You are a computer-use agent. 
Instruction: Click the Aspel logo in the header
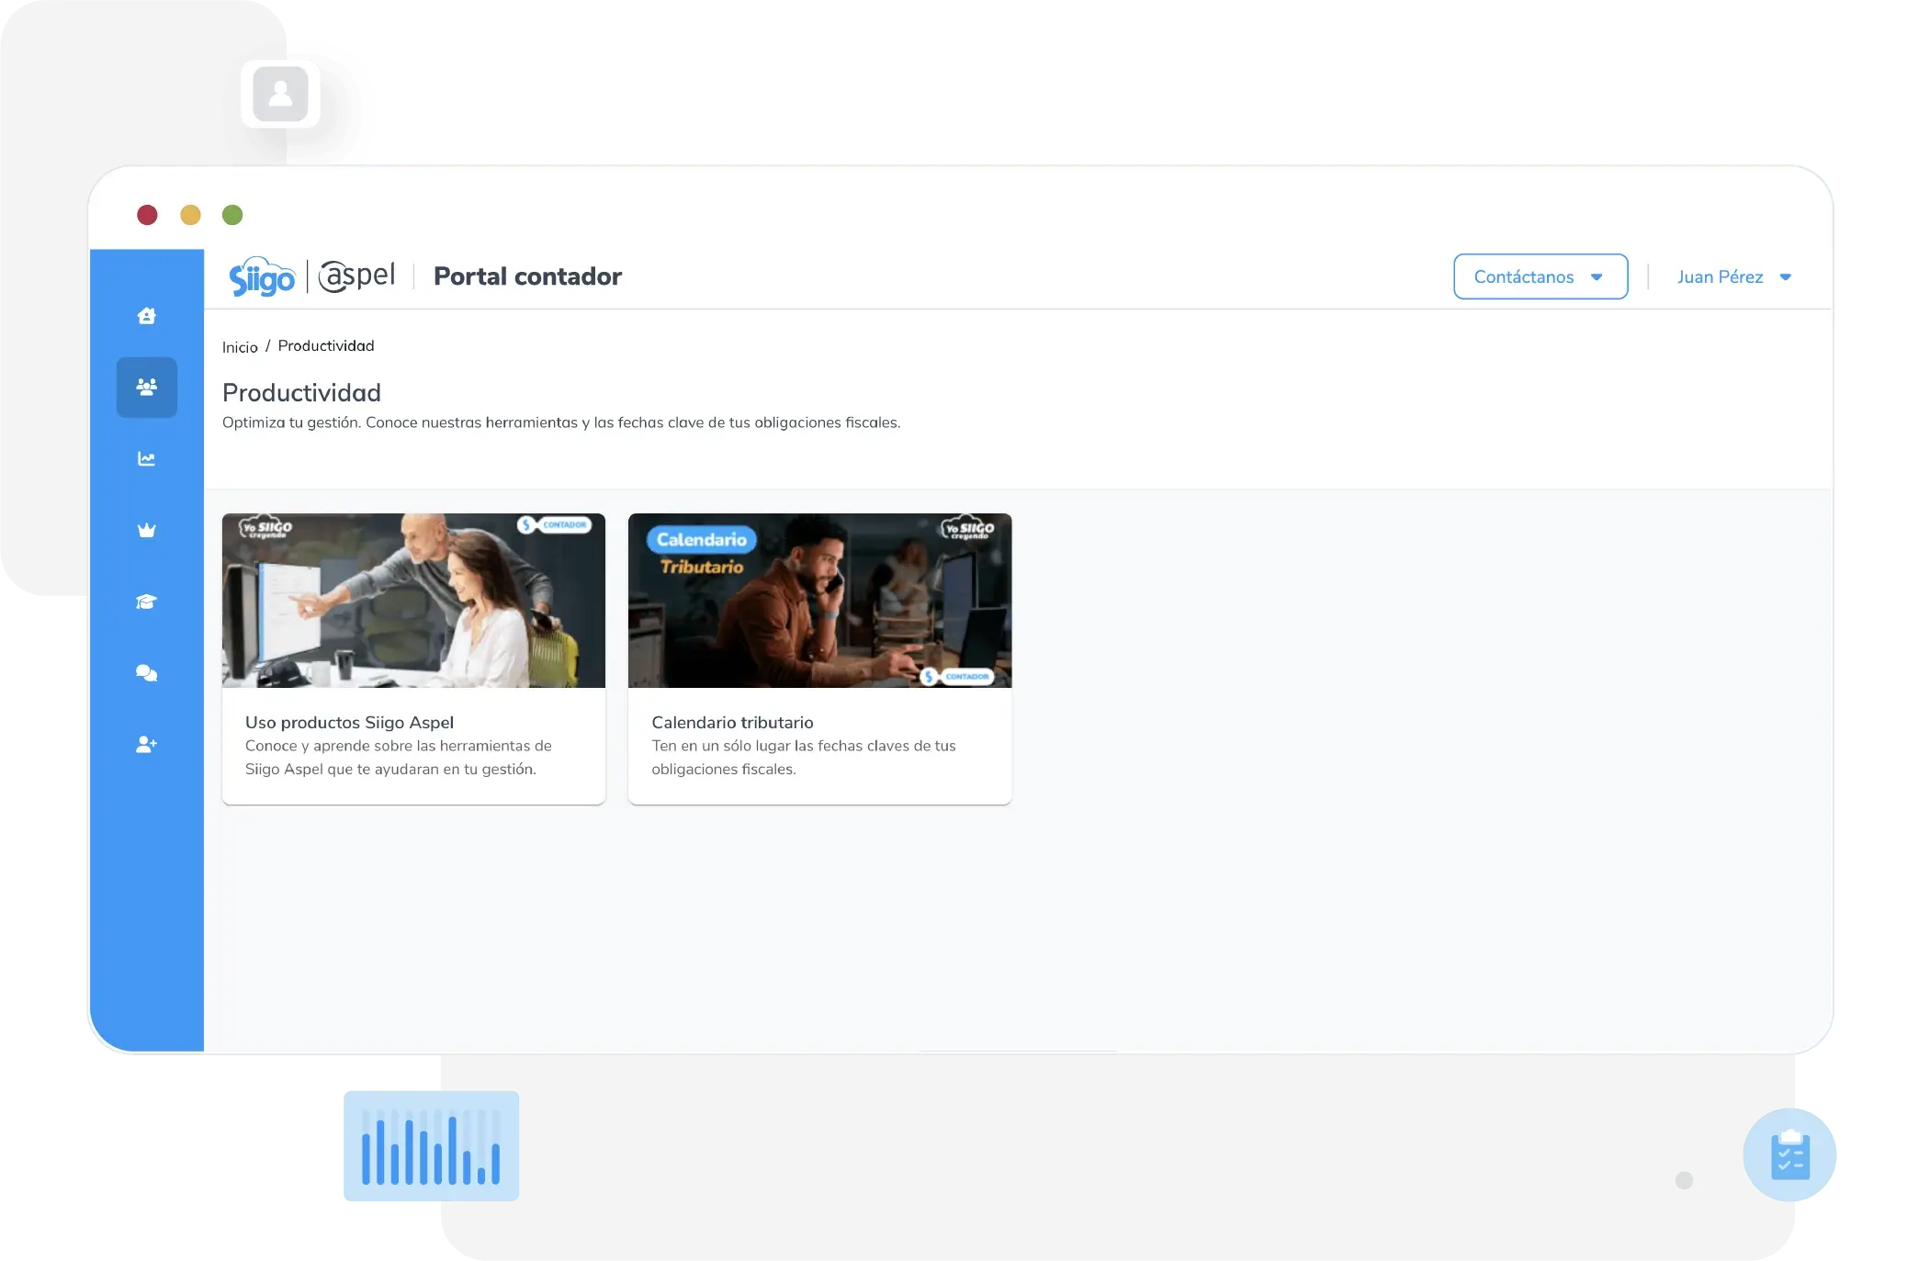point(356,276)
